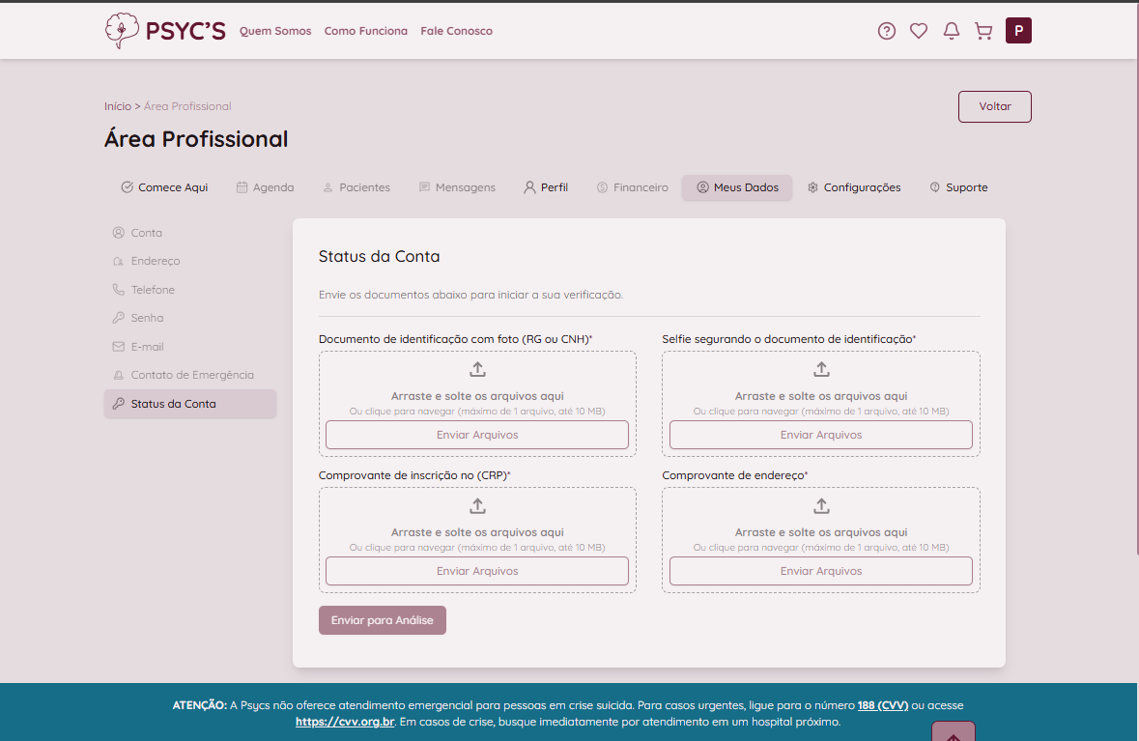Screen dimensions: 1139x741
Task: Open the shopping cart icon
Action: (x=983, y=31)
